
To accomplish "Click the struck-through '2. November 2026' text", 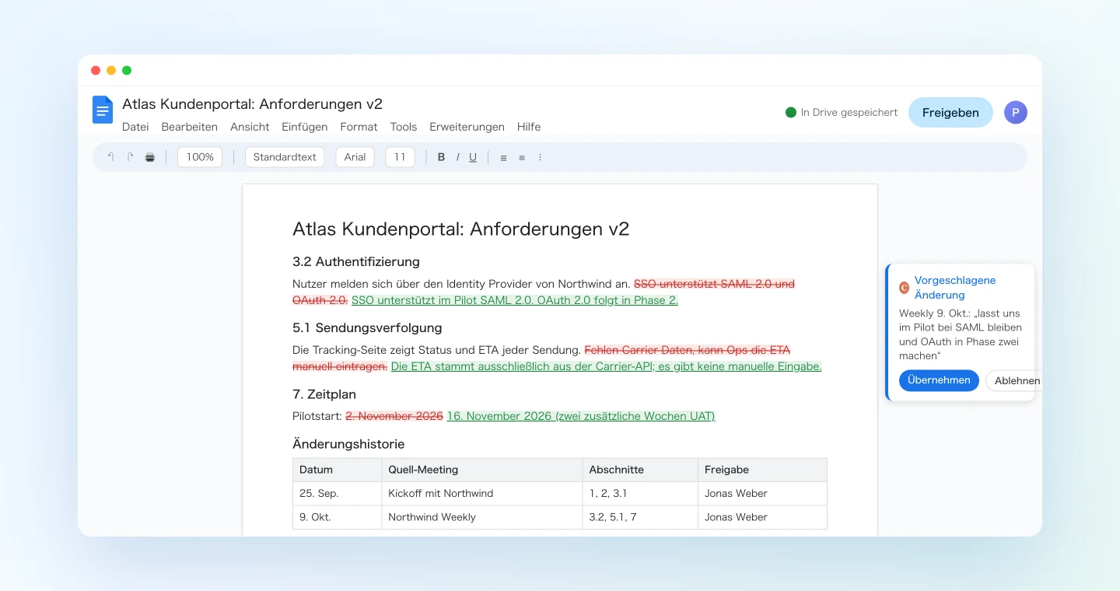I will pyautogui.click(x=394, y=416).
